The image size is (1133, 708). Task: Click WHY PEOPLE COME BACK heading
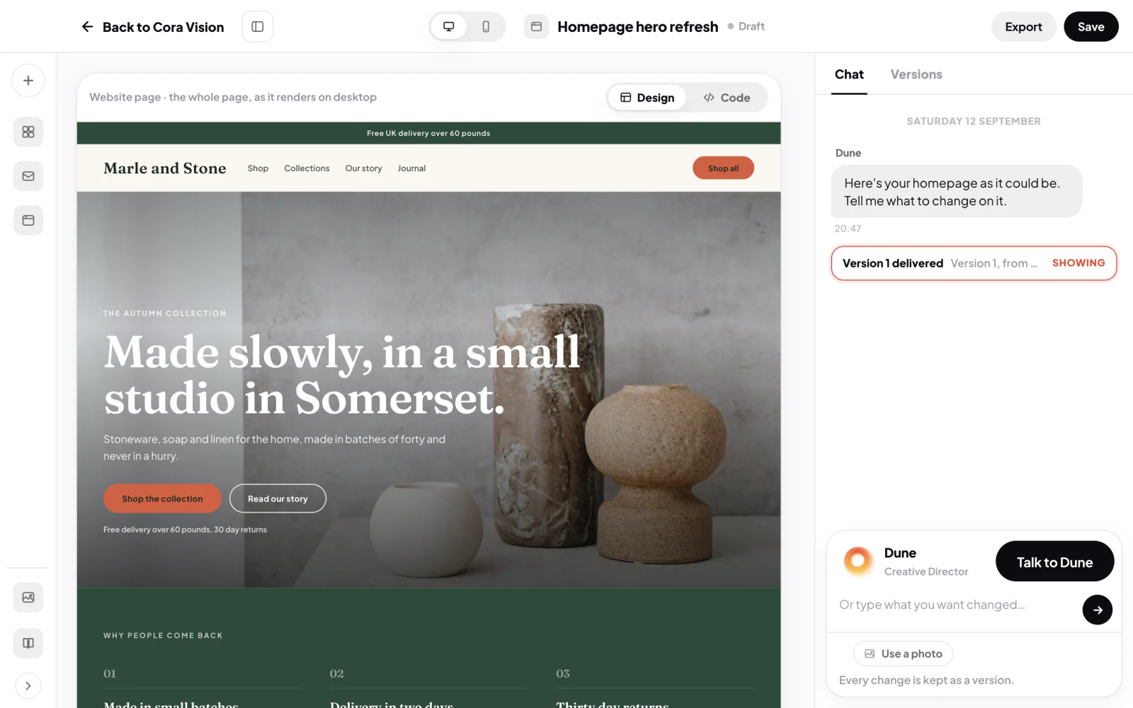click(163, 636)
